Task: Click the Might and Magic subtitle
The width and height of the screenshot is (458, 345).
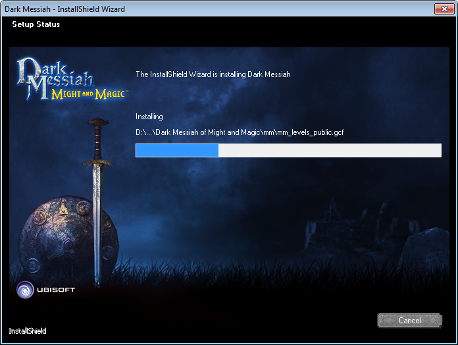Action: tap(84, 95)
